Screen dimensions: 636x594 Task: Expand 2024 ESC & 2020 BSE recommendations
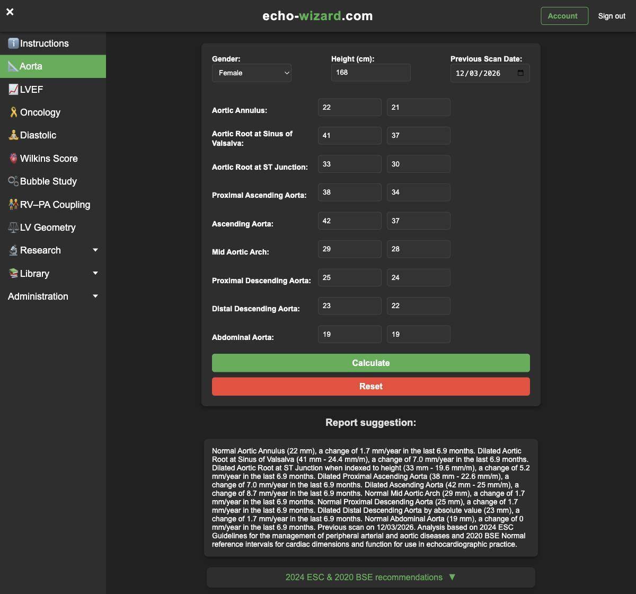[371, 577]
